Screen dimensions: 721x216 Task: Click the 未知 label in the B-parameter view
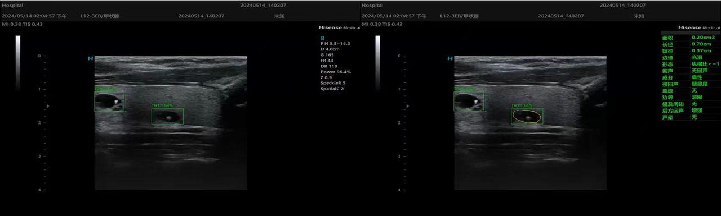pyautogui.click(x=279, y=16)
